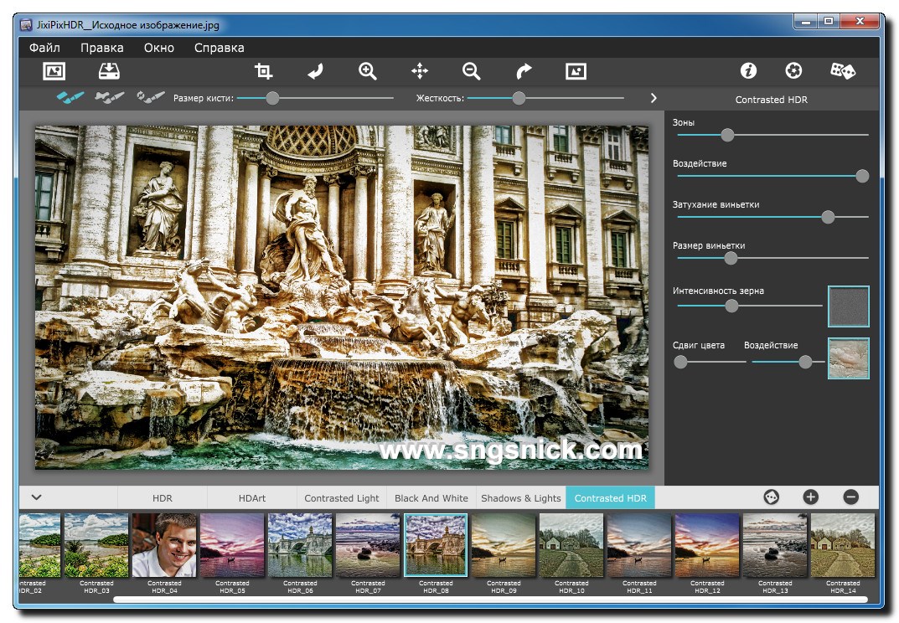This screenshot has height=623, width=899.
Task: Adjust the Размер виньетки slider
Action: 731,258
